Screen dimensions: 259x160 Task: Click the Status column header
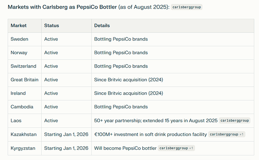tap(51, 25)
